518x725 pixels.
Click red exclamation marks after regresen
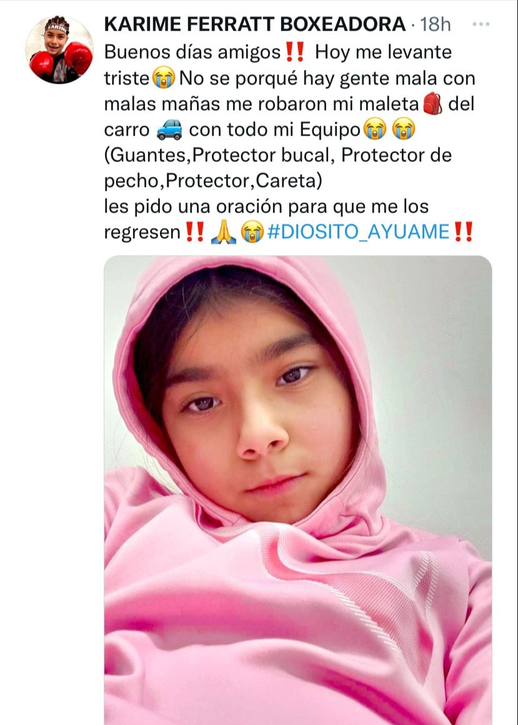[x=194, y=232]
